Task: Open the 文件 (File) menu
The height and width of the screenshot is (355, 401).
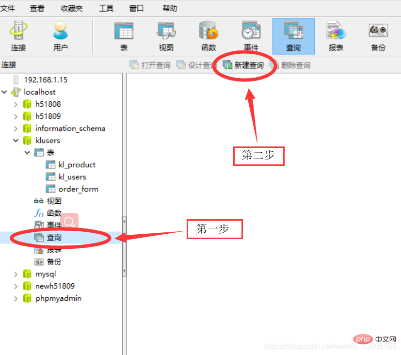Action: [8, 8]
